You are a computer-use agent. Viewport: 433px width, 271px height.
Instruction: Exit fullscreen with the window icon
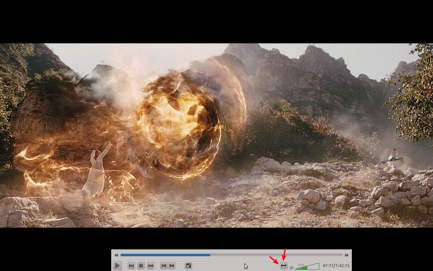click(x=188, y=266)
